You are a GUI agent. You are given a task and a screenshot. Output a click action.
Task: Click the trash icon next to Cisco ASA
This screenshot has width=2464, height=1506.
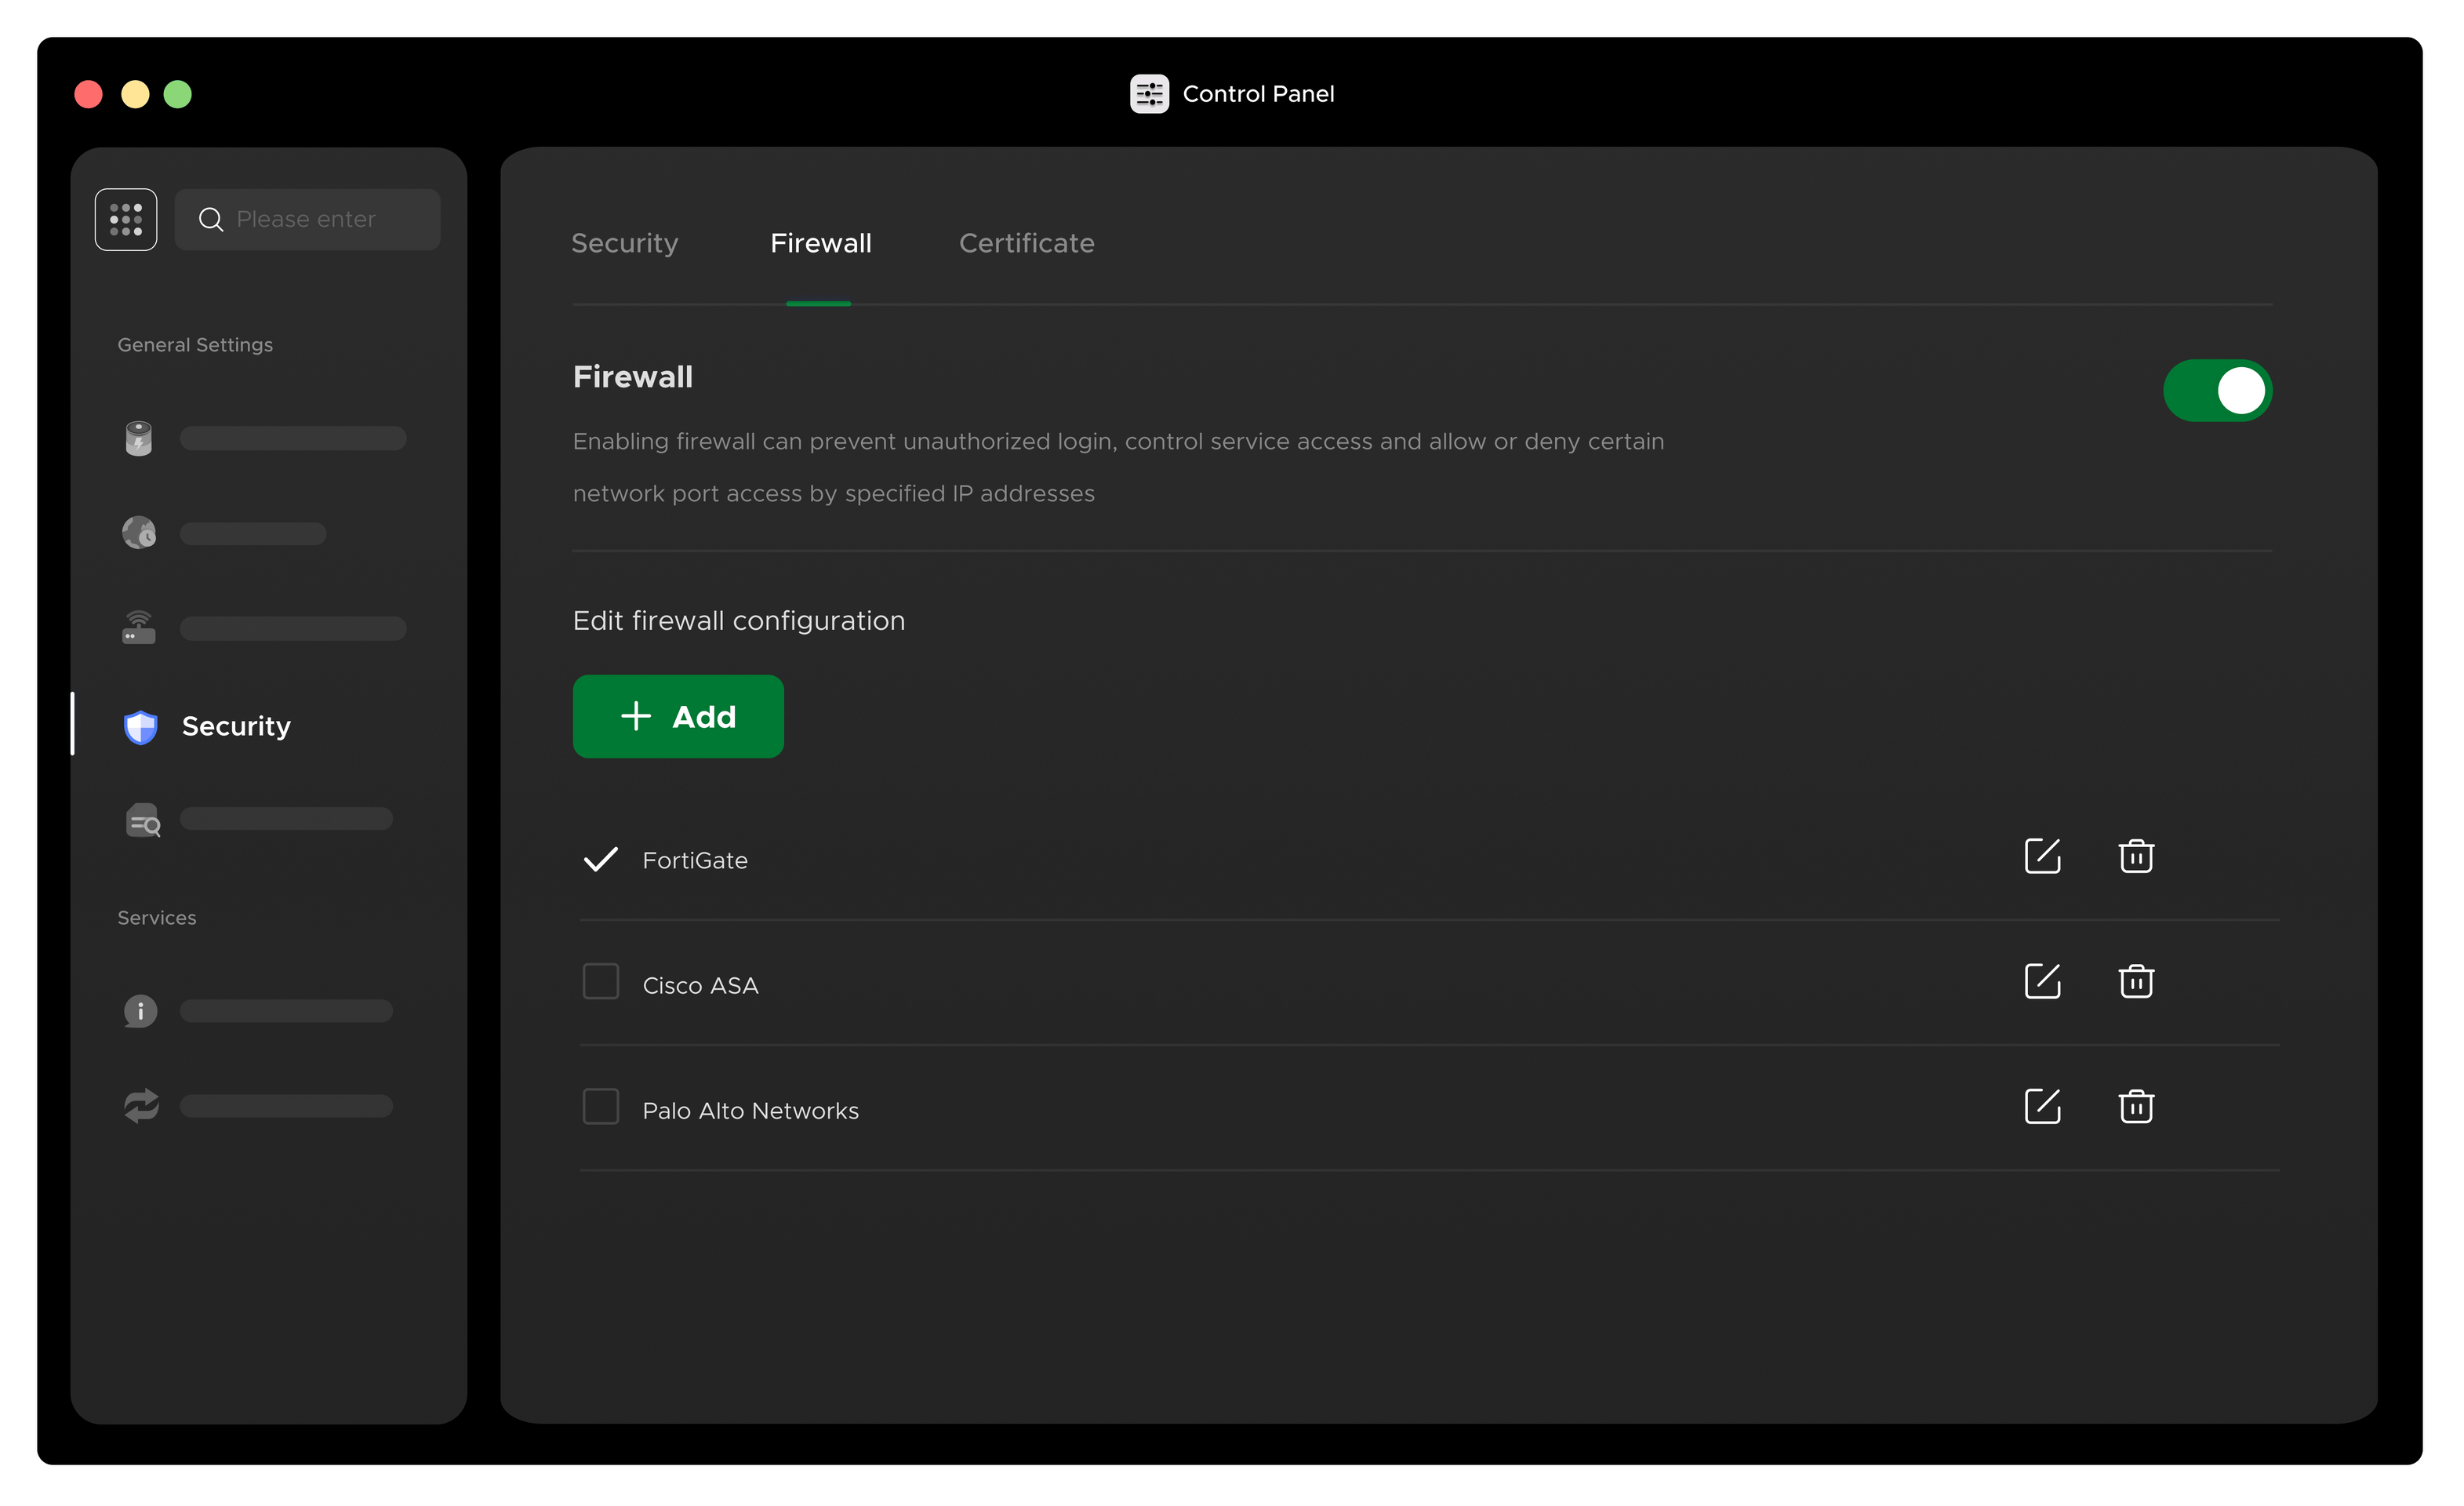point(2136,981)
